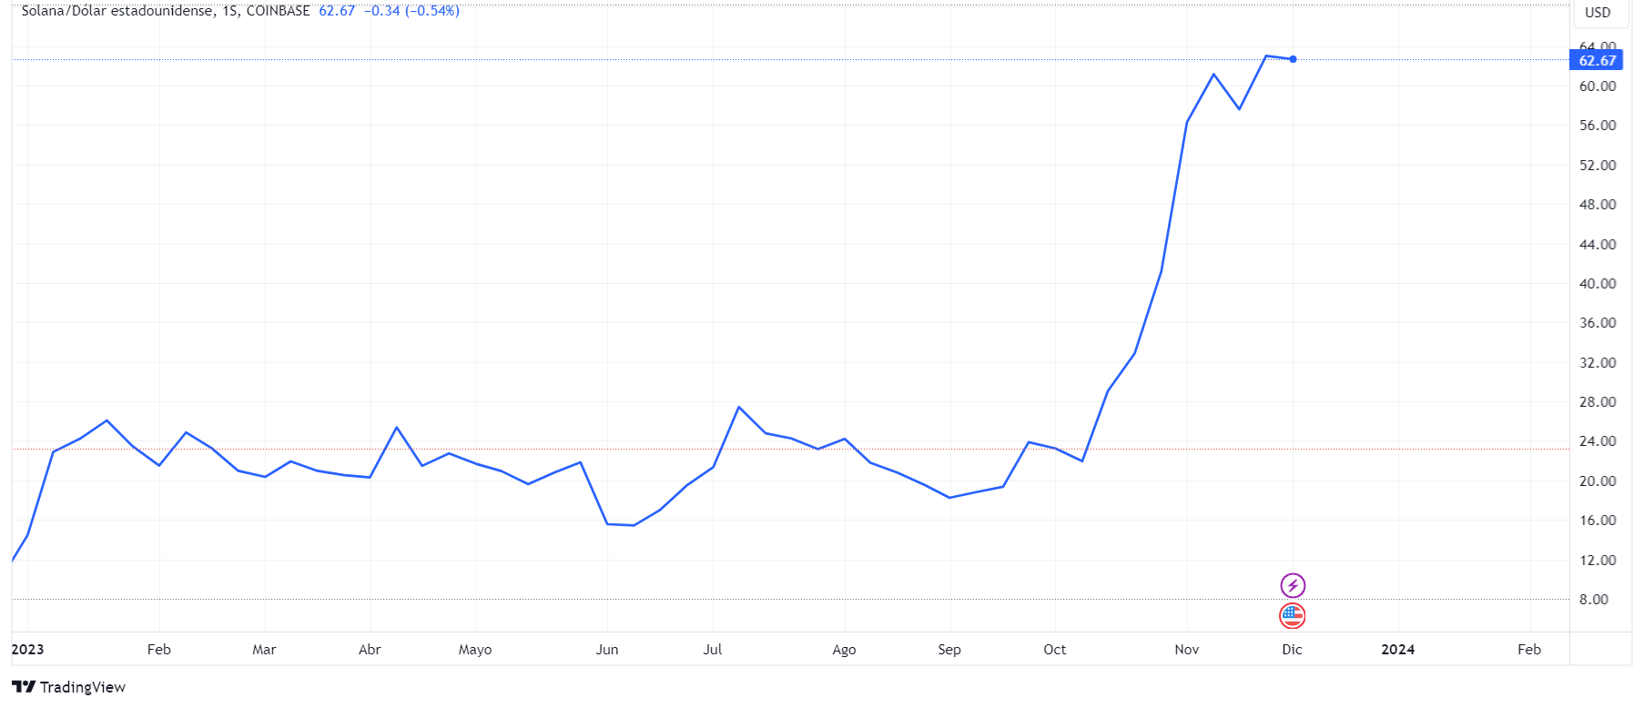Open the USD currency selector on price axis
This screenshot has height=708, width=1644.
1598,13
